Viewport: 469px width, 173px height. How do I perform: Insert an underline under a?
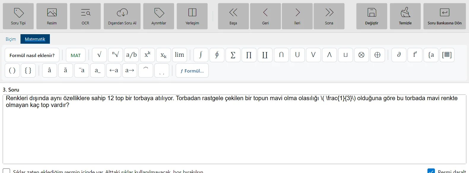click(98, 70)
